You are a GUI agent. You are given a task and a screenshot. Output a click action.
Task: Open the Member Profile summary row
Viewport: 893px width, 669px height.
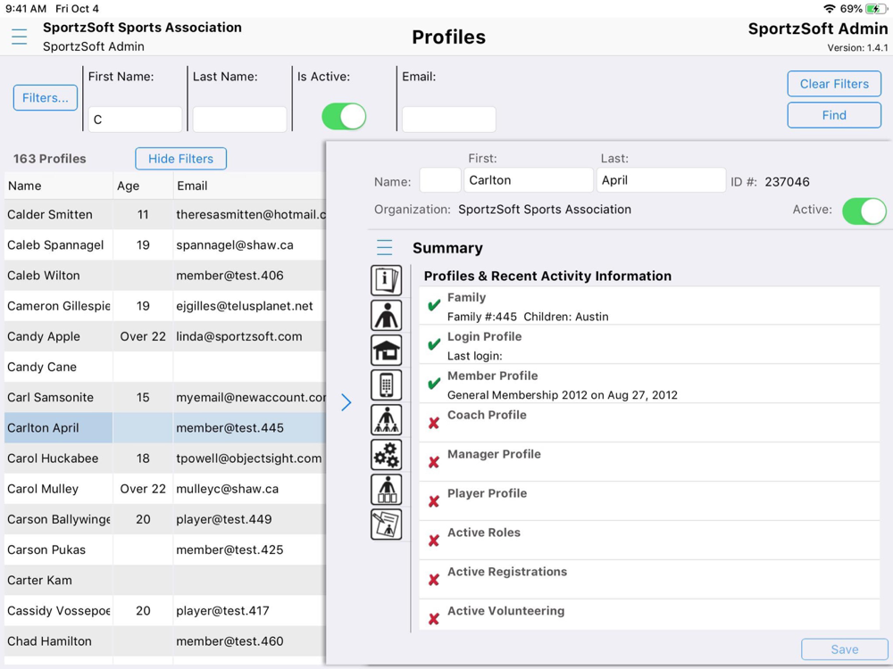coord(649,384)
